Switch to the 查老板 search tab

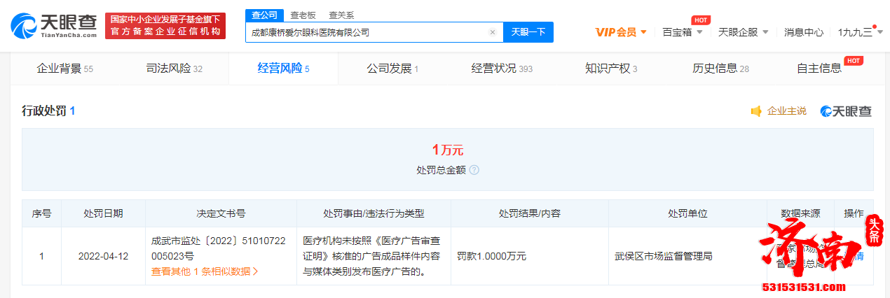(x=303, y=15)
